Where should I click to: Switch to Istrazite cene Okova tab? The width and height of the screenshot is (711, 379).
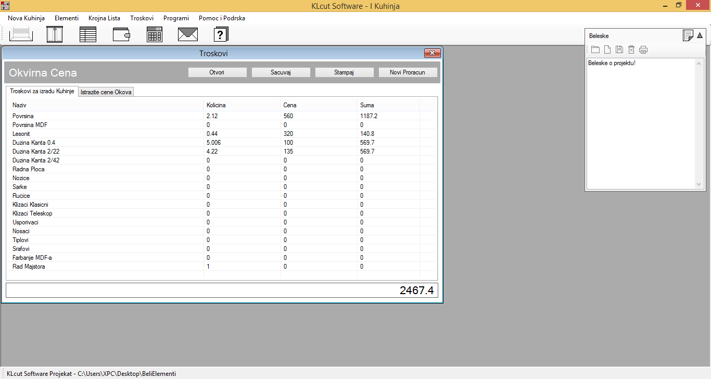(x=106, y=92)
